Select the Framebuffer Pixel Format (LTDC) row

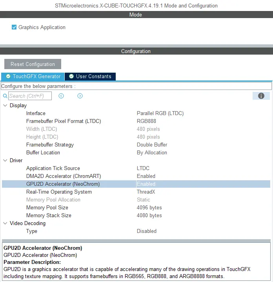(63, 121)
